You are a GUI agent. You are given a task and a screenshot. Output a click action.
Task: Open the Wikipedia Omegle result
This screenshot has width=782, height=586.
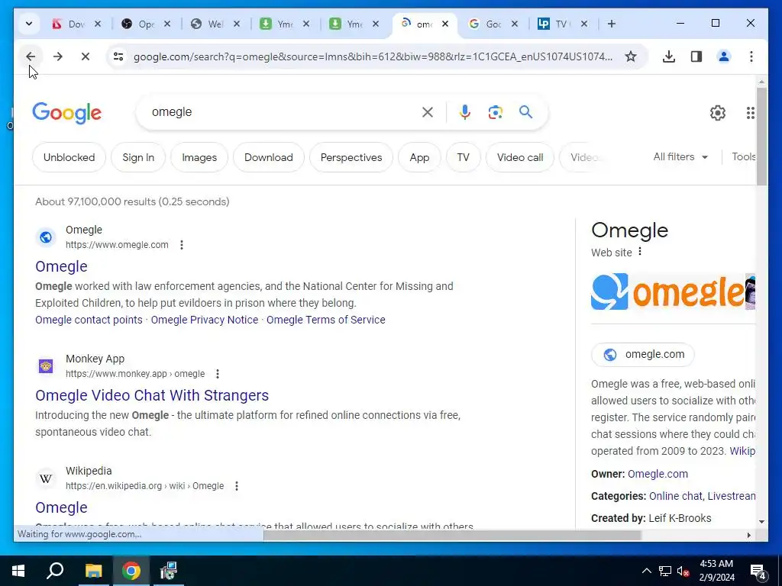click(61, 507)
